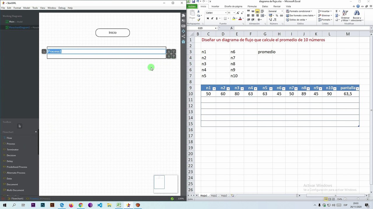Open the StarUML File menu
This screenshot has height=209, width=373.
pos(3,8)
